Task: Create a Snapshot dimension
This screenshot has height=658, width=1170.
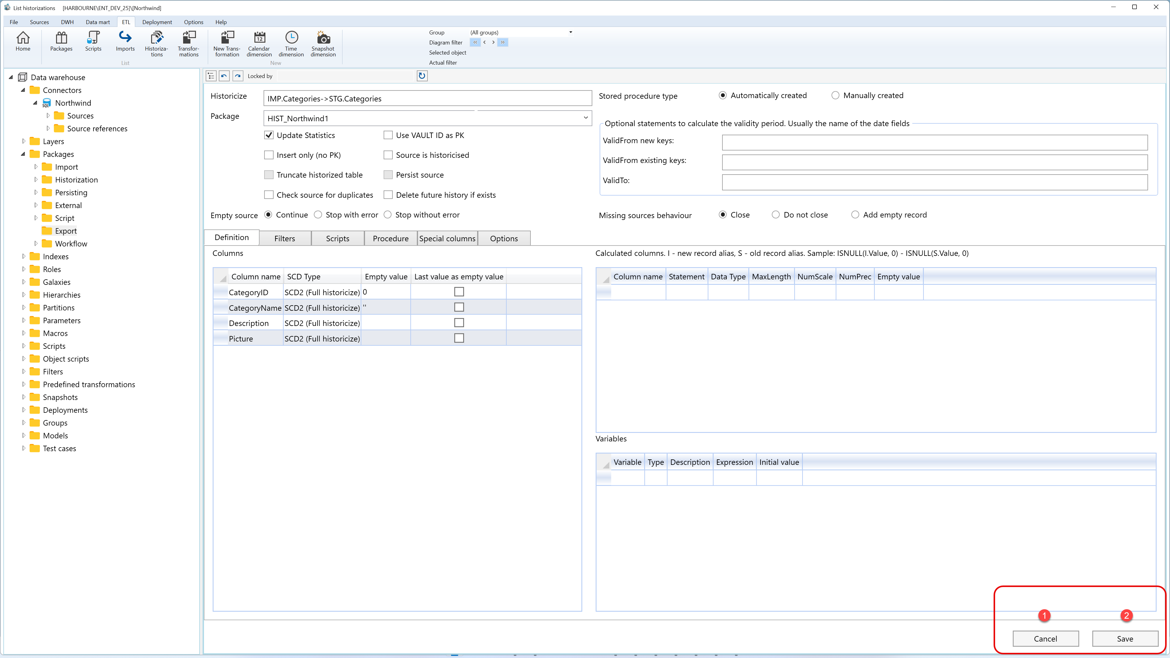Action: point(323,44)
